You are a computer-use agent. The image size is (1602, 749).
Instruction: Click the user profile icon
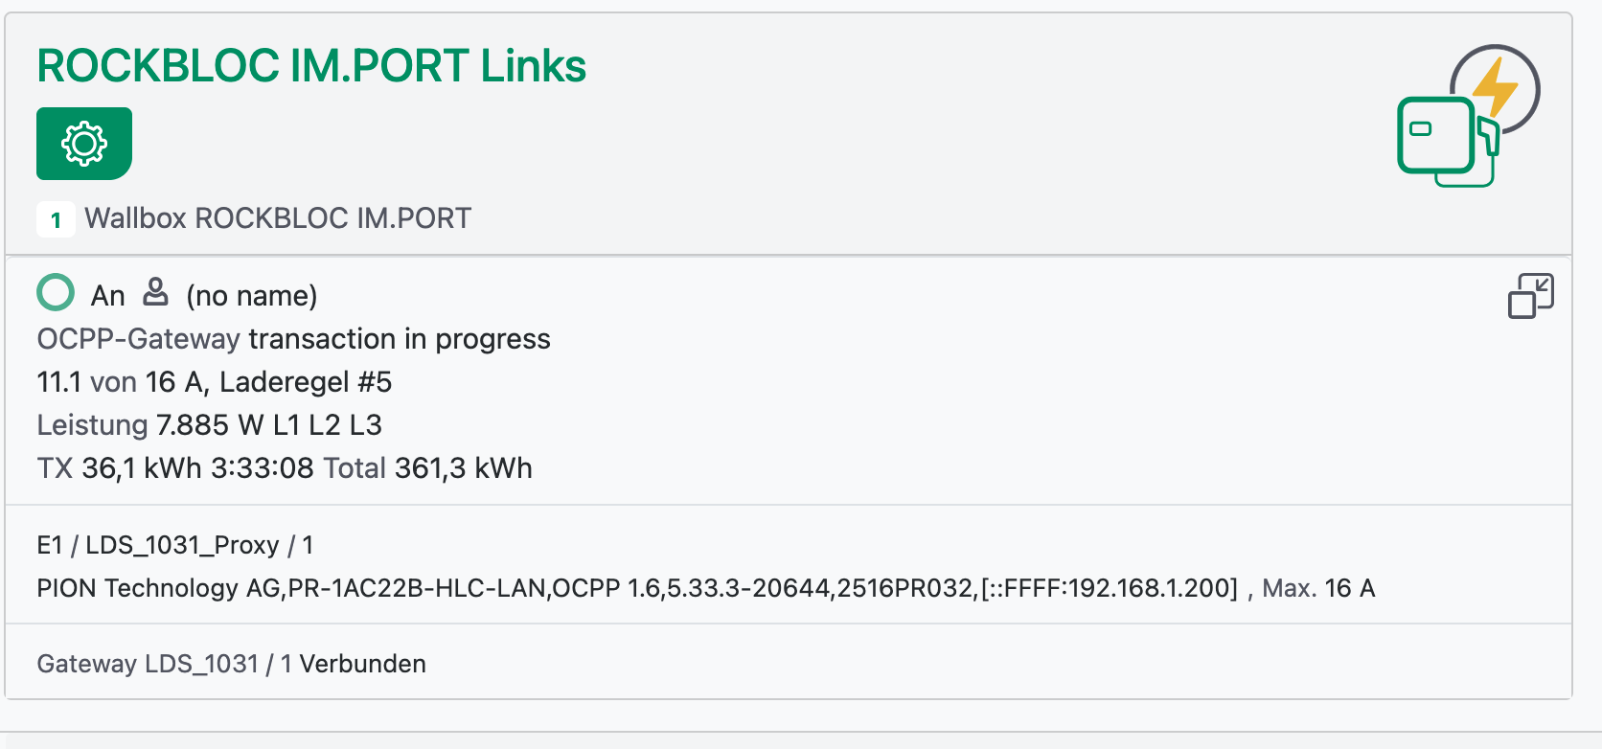[155, 292]
